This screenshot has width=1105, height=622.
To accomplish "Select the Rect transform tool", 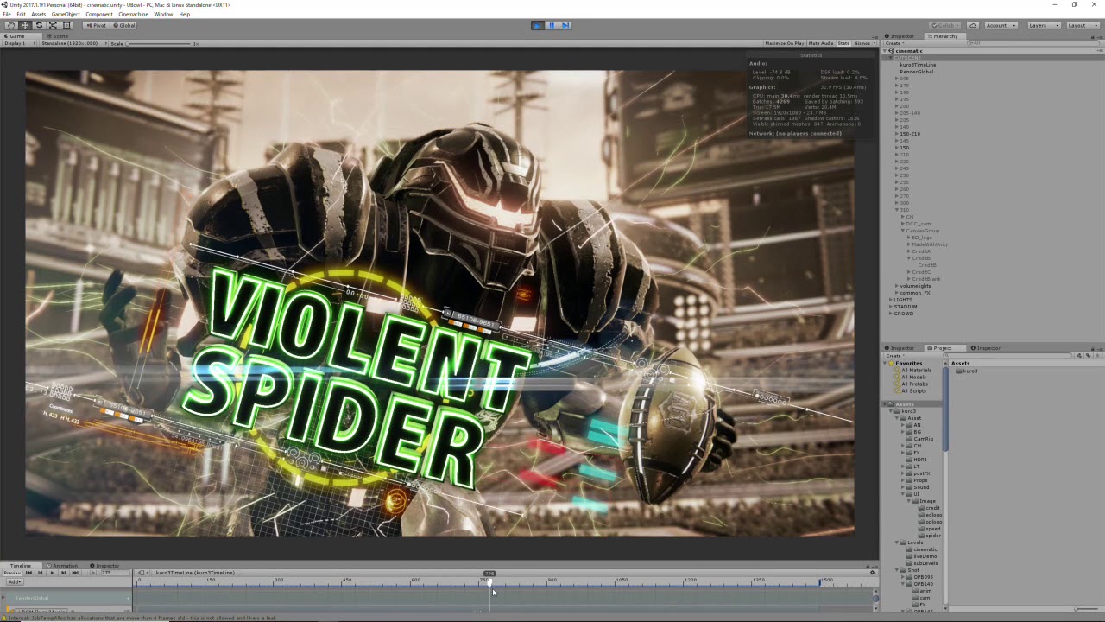I will pos(66,25).
